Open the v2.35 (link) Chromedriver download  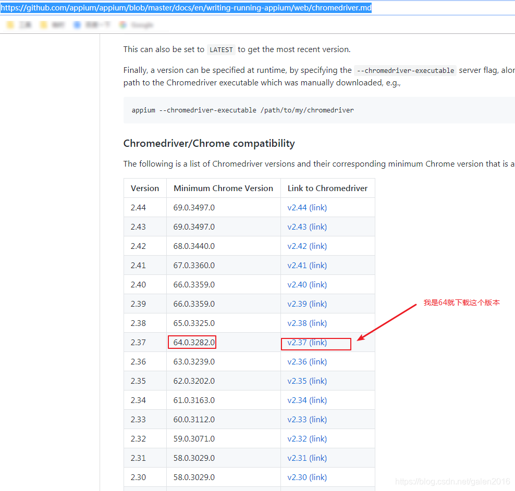[x=307, y=381]
